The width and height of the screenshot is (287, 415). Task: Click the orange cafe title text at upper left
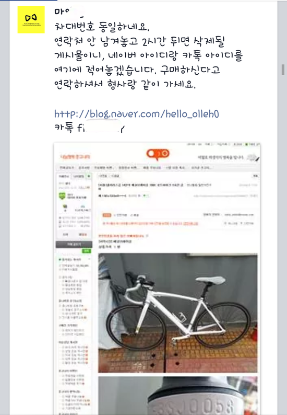[x=75, y=157]
